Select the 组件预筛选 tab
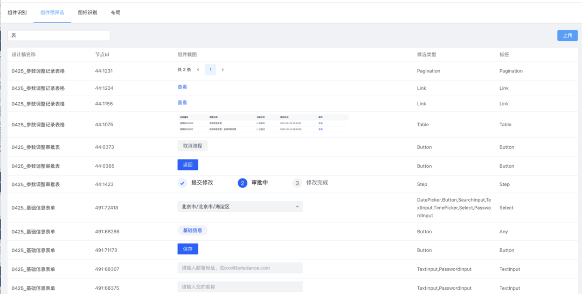Screen dimensions: 582x294 52,12
